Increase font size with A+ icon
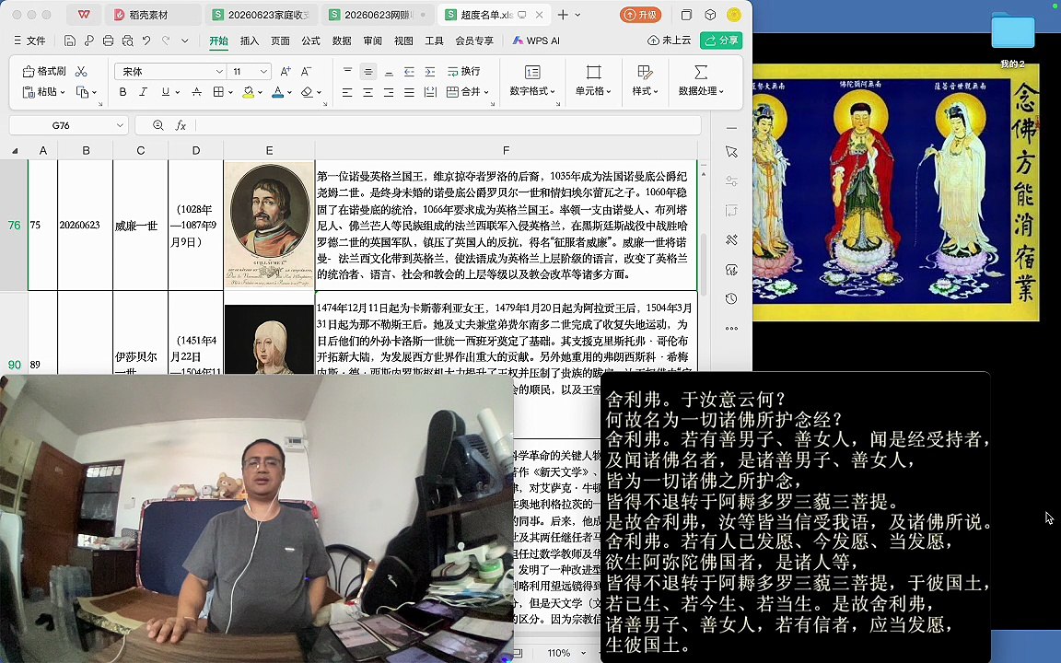1061x663 pixels. click(286, 71)
